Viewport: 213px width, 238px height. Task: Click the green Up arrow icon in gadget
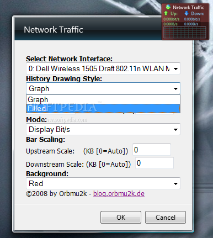[166, 13]
